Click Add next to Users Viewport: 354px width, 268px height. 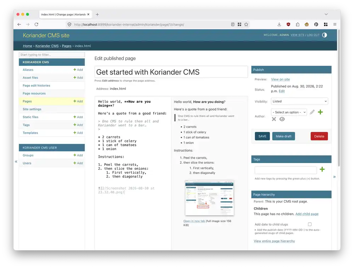pyautogui.click(x=78, y=163)
